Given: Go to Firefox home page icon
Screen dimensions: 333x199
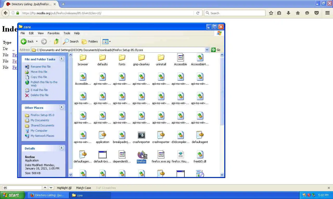Looking at the screenshot, I should pos(298,13).
